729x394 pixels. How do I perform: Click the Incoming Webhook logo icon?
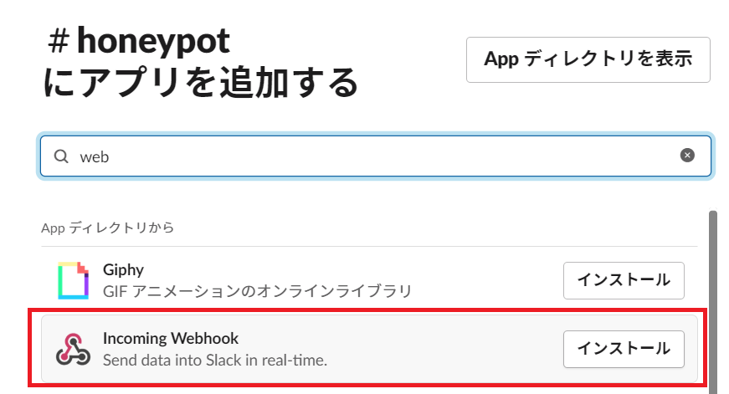point(73,349)
